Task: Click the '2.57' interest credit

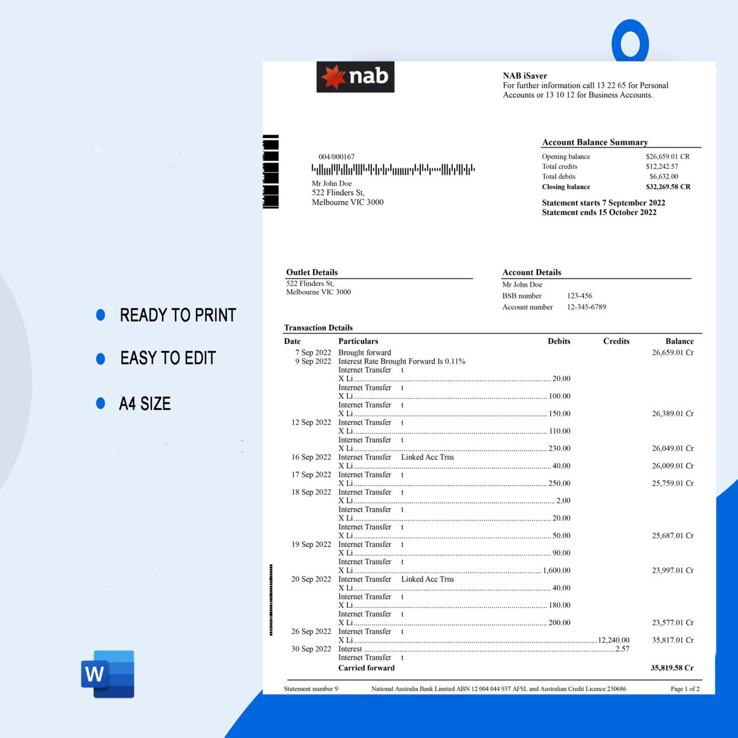Action: 622,649
